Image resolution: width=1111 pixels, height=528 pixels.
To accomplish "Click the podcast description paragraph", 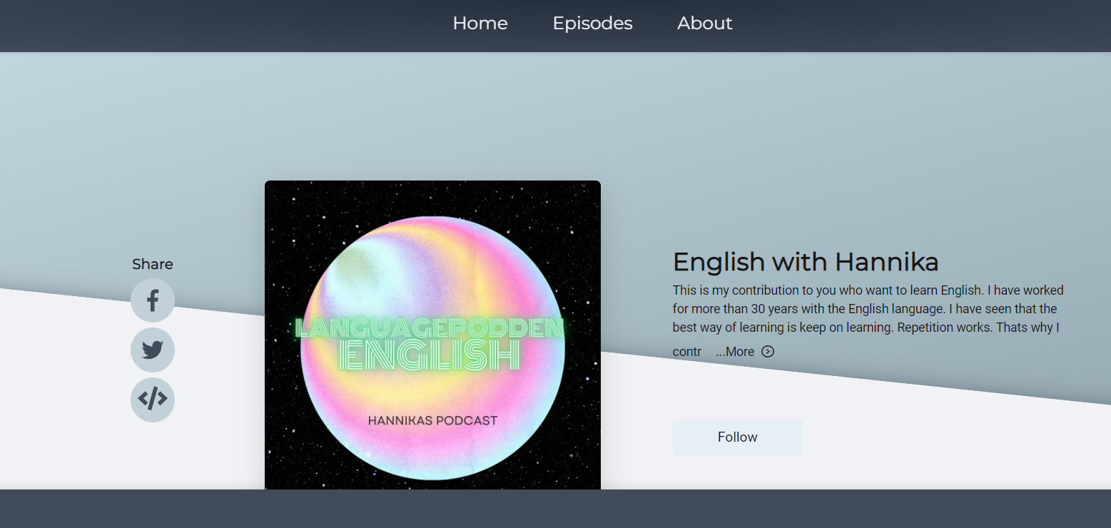I will [x=867, y=309].
